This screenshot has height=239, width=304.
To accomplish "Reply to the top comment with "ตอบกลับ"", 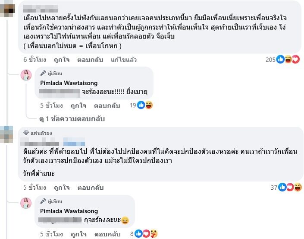I will click(89, 60).
